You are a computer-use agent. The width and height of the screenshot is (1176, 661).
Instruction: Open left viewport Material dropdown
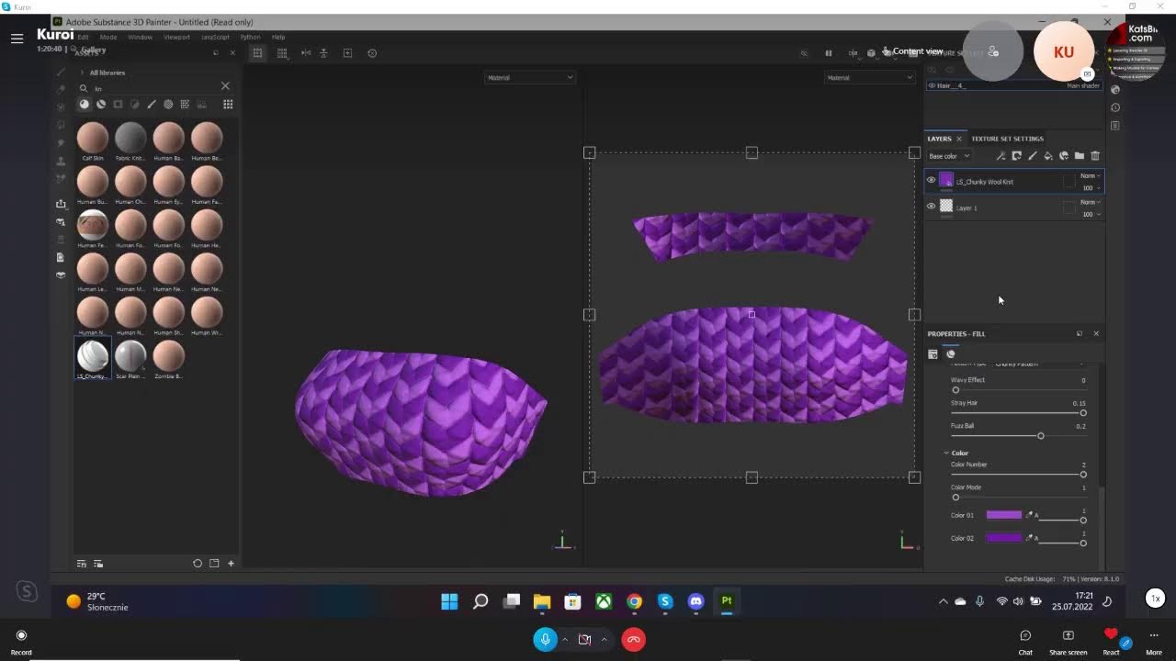click(x=529, y=78)
